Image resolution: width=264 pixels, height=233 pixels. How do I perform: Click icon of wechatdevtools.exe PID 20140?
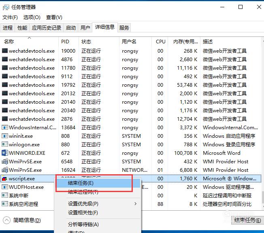pyautogui.click(x=5, y=102)
